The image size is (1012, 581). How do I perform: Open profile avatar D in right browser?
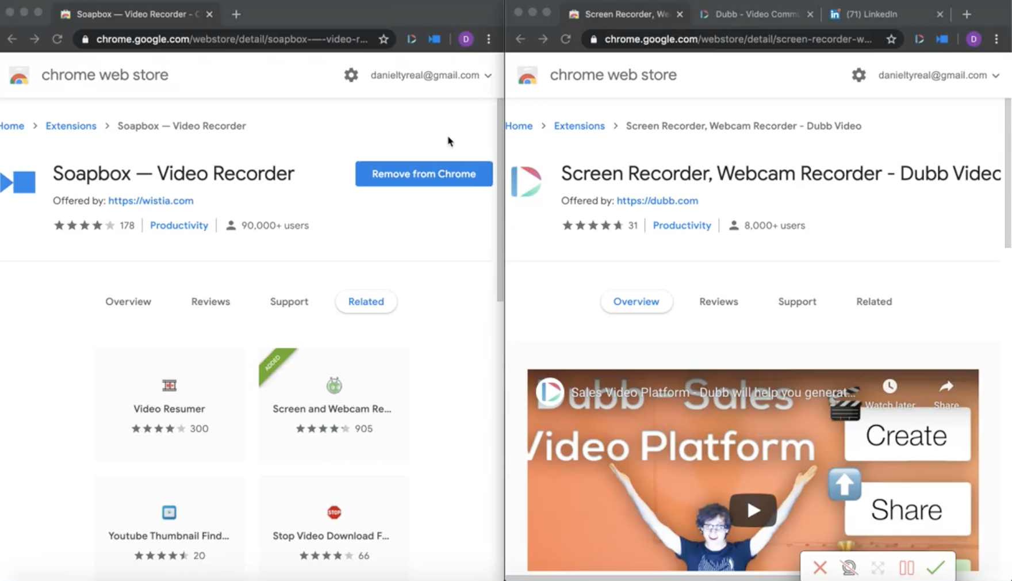pos(973,39)
